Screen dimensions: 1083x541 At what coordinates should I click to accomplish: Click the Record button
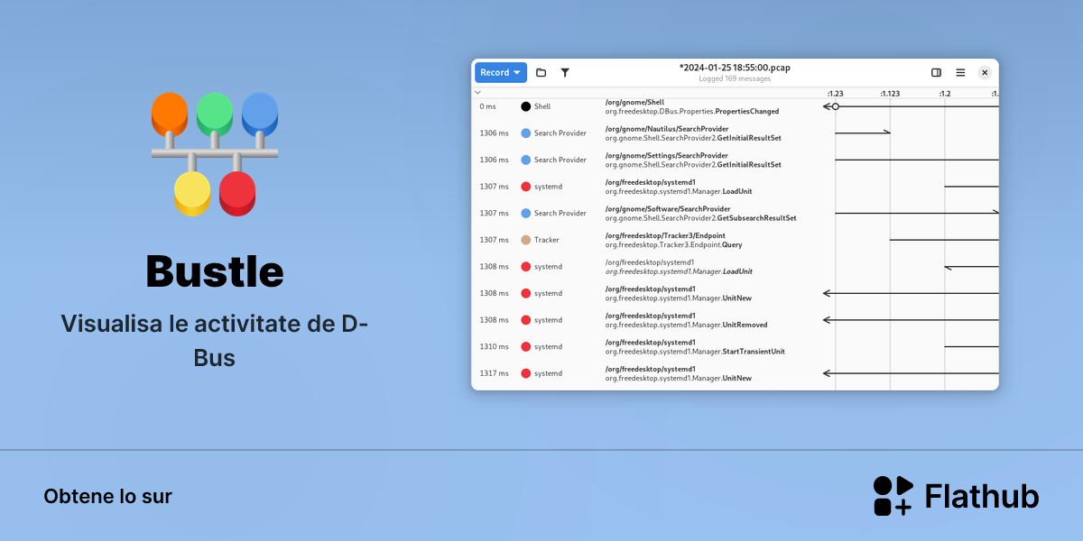click(501, 72)
